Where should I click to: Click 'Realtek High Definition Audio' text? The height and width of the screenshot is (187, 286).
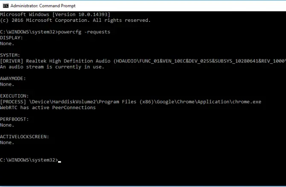pos(68,61)
